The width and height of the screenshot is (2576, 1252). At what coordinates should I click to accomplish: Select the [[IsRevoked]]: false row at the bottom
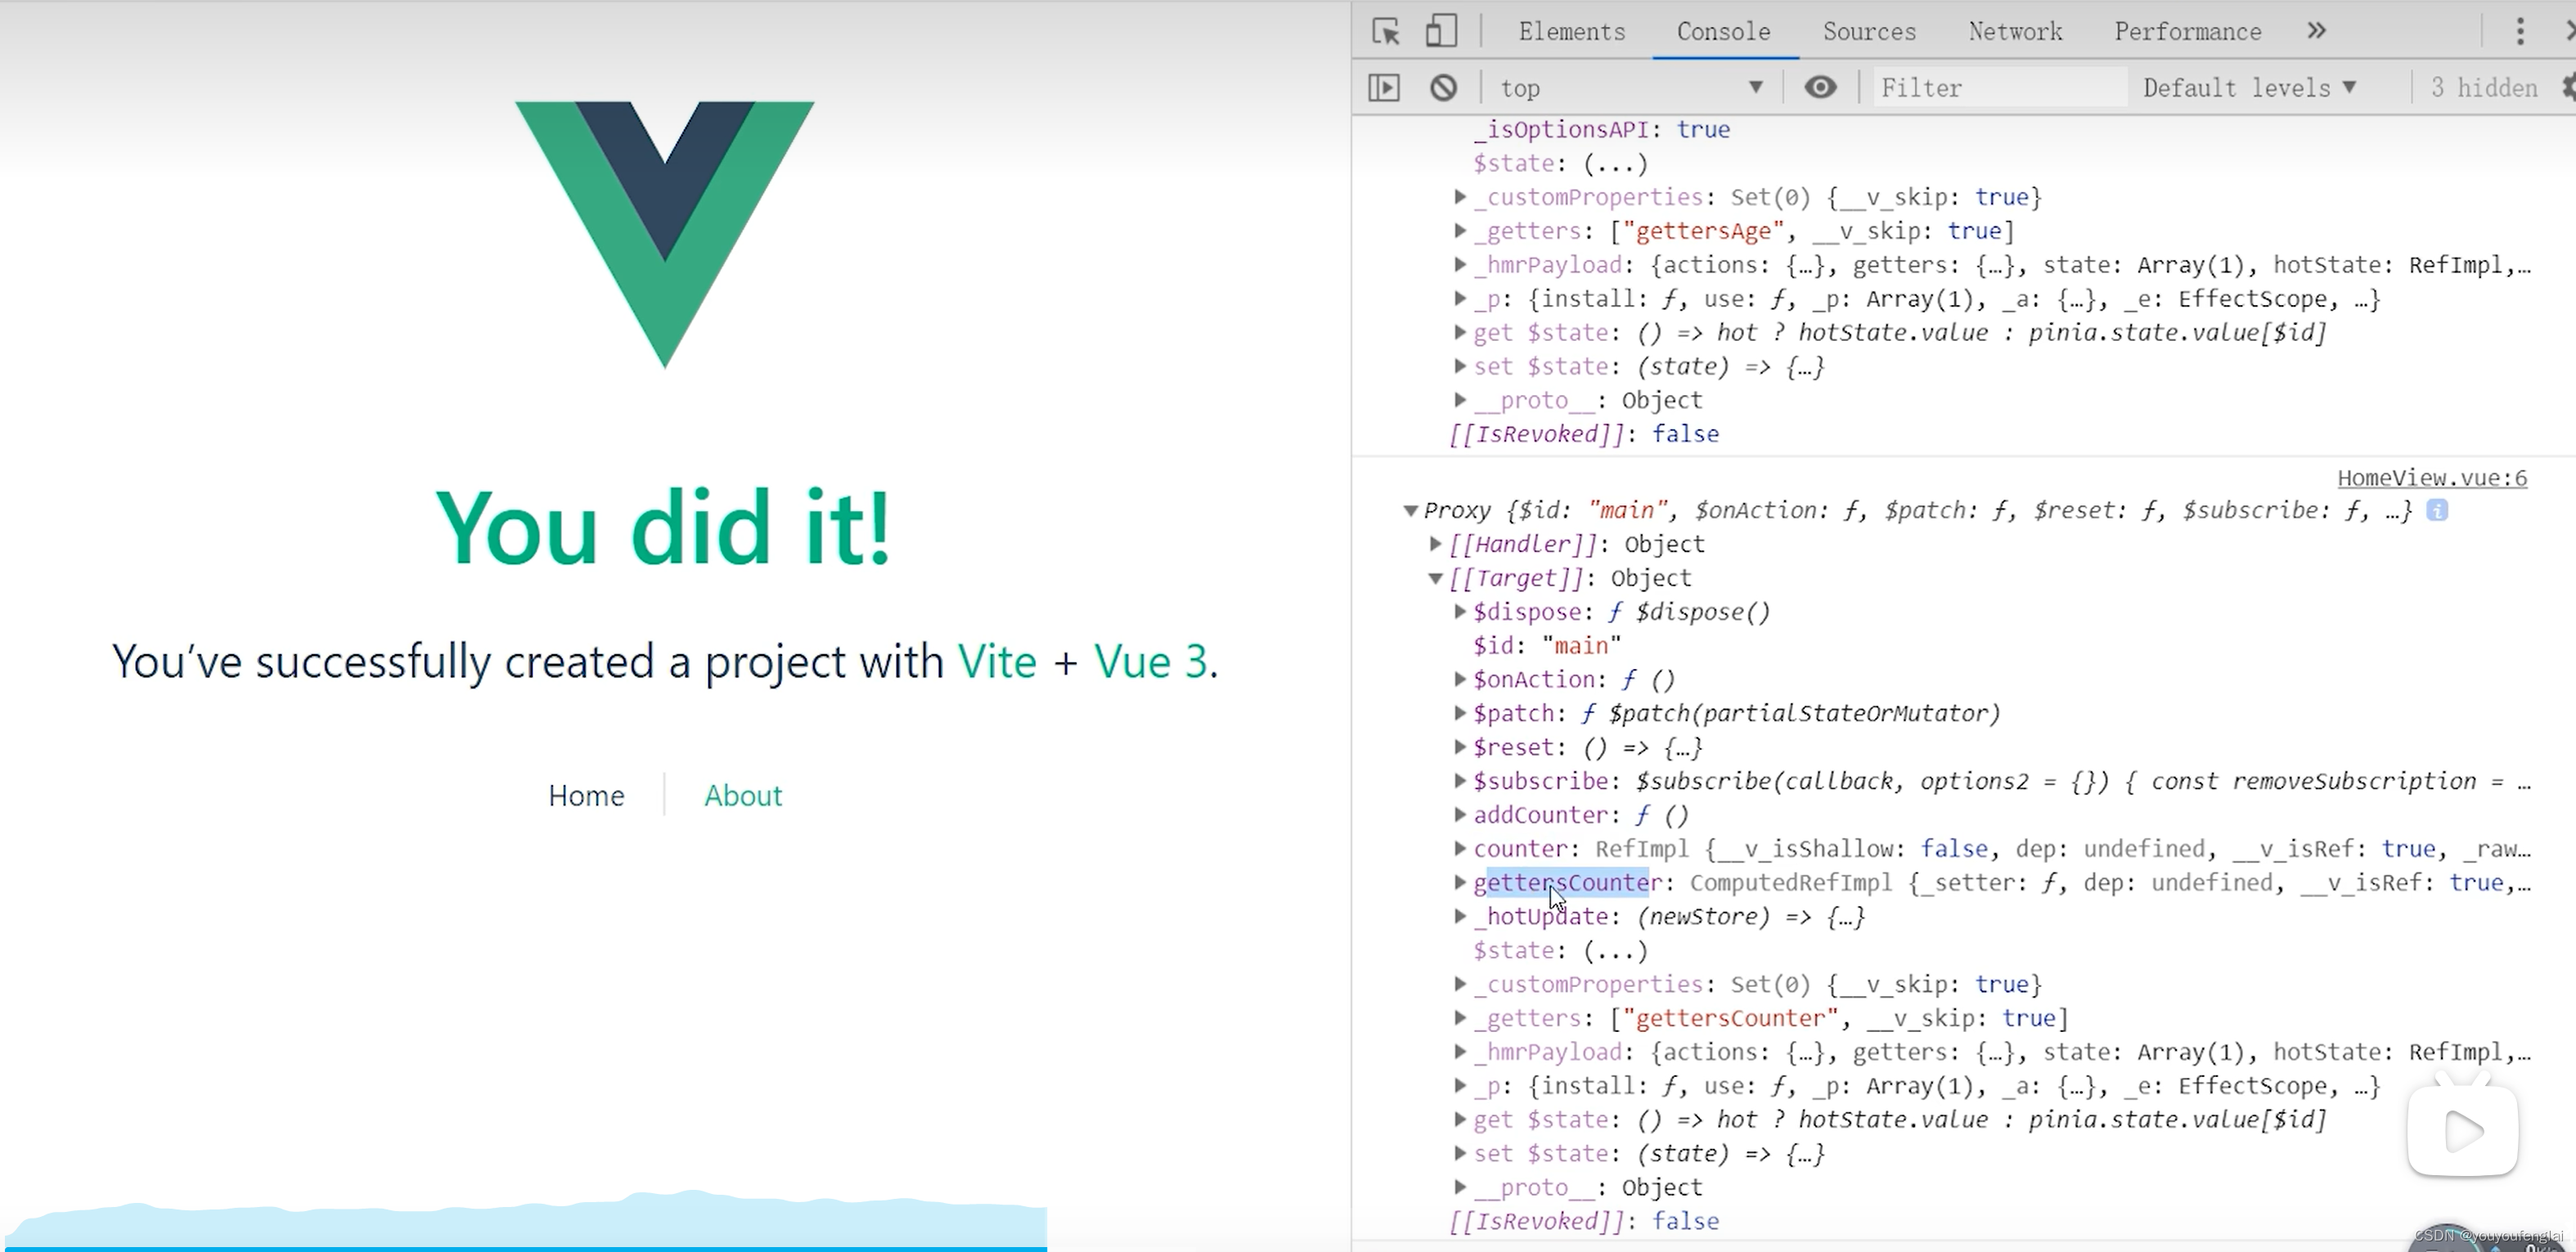pos(1585,1222)
